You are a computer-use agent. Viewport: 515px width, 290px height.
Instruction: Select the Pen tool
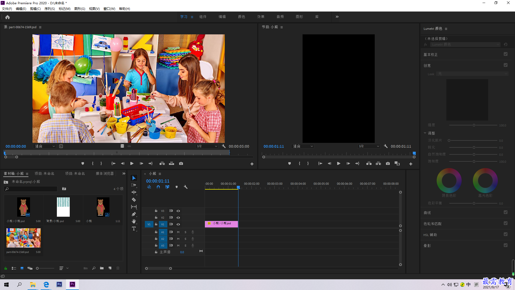click(134, 214)
